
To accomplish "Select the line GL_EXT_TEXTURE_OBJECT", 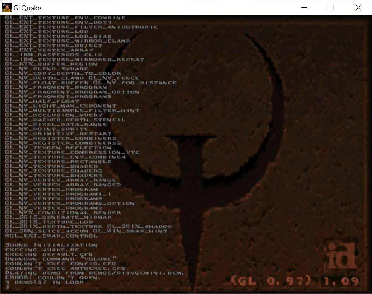I will (54, 46).
